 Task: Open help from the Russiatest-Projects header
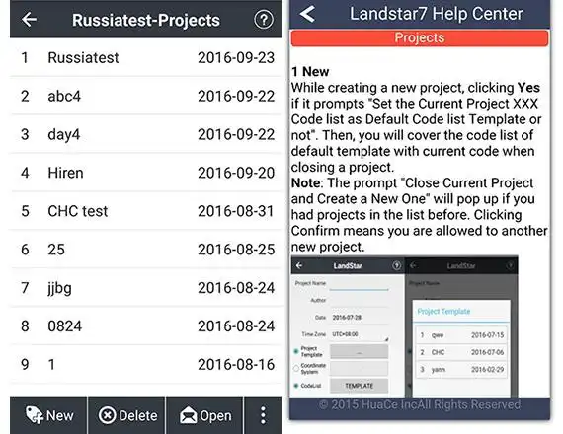coord(264,20)
